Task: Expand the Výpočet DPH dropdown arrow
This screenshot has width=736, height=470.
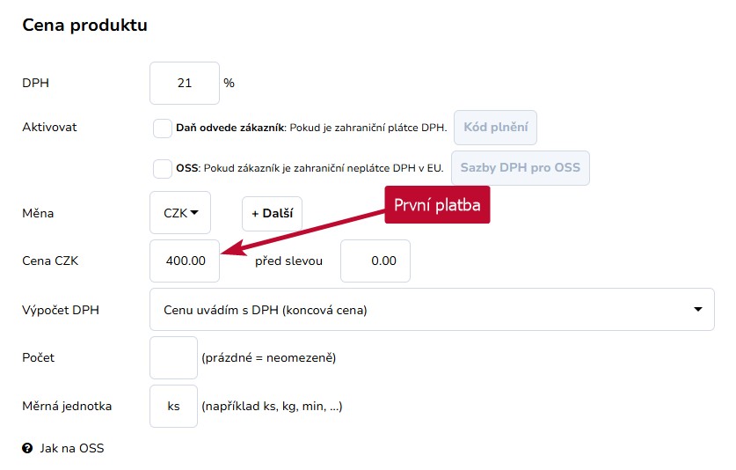Action: (x=698, y=309)
